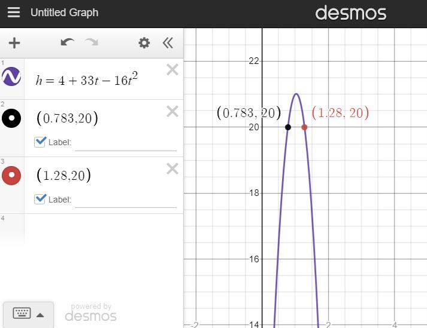
Task: Click the purple parabola vertex
Action: (x=296, y=94)
